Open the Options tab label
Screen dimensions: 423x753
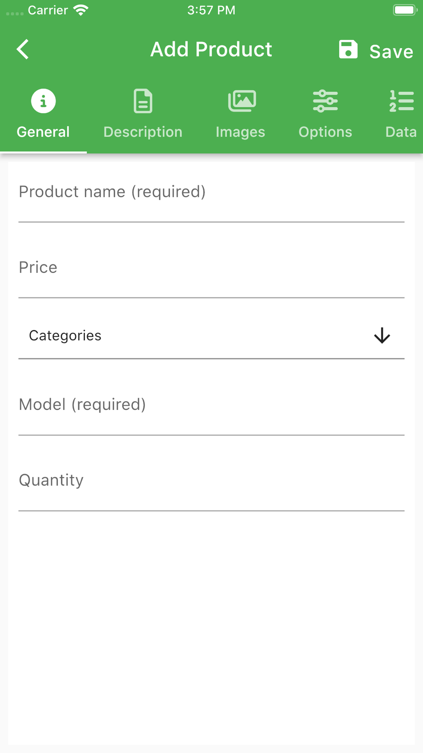(325, 132)
